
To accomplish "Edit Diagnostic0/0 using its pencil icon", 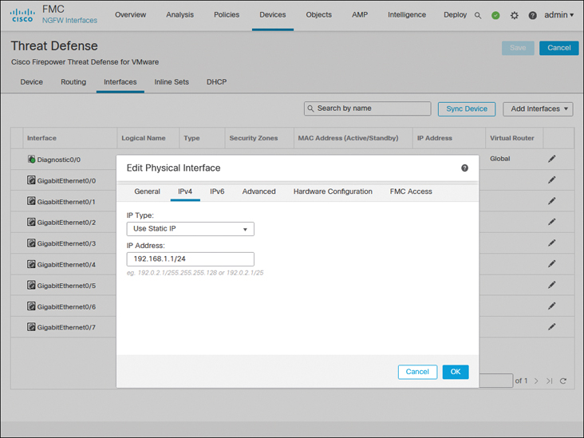I will (551, 159).
